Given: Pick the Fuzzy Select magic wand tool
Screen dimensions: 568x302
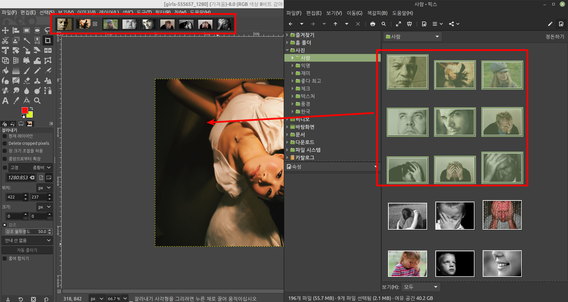Looking at the screenshot, I should coord(27,40).
